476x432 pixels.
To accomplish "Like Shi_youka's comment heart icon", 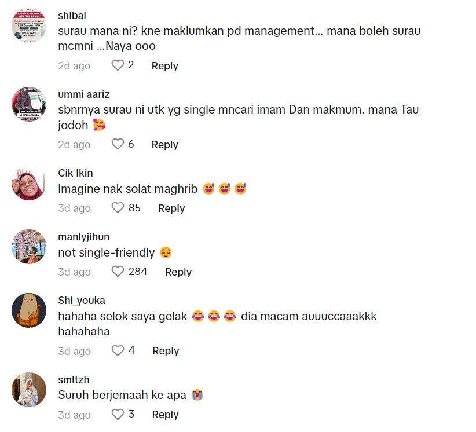I will pos(118,351).
